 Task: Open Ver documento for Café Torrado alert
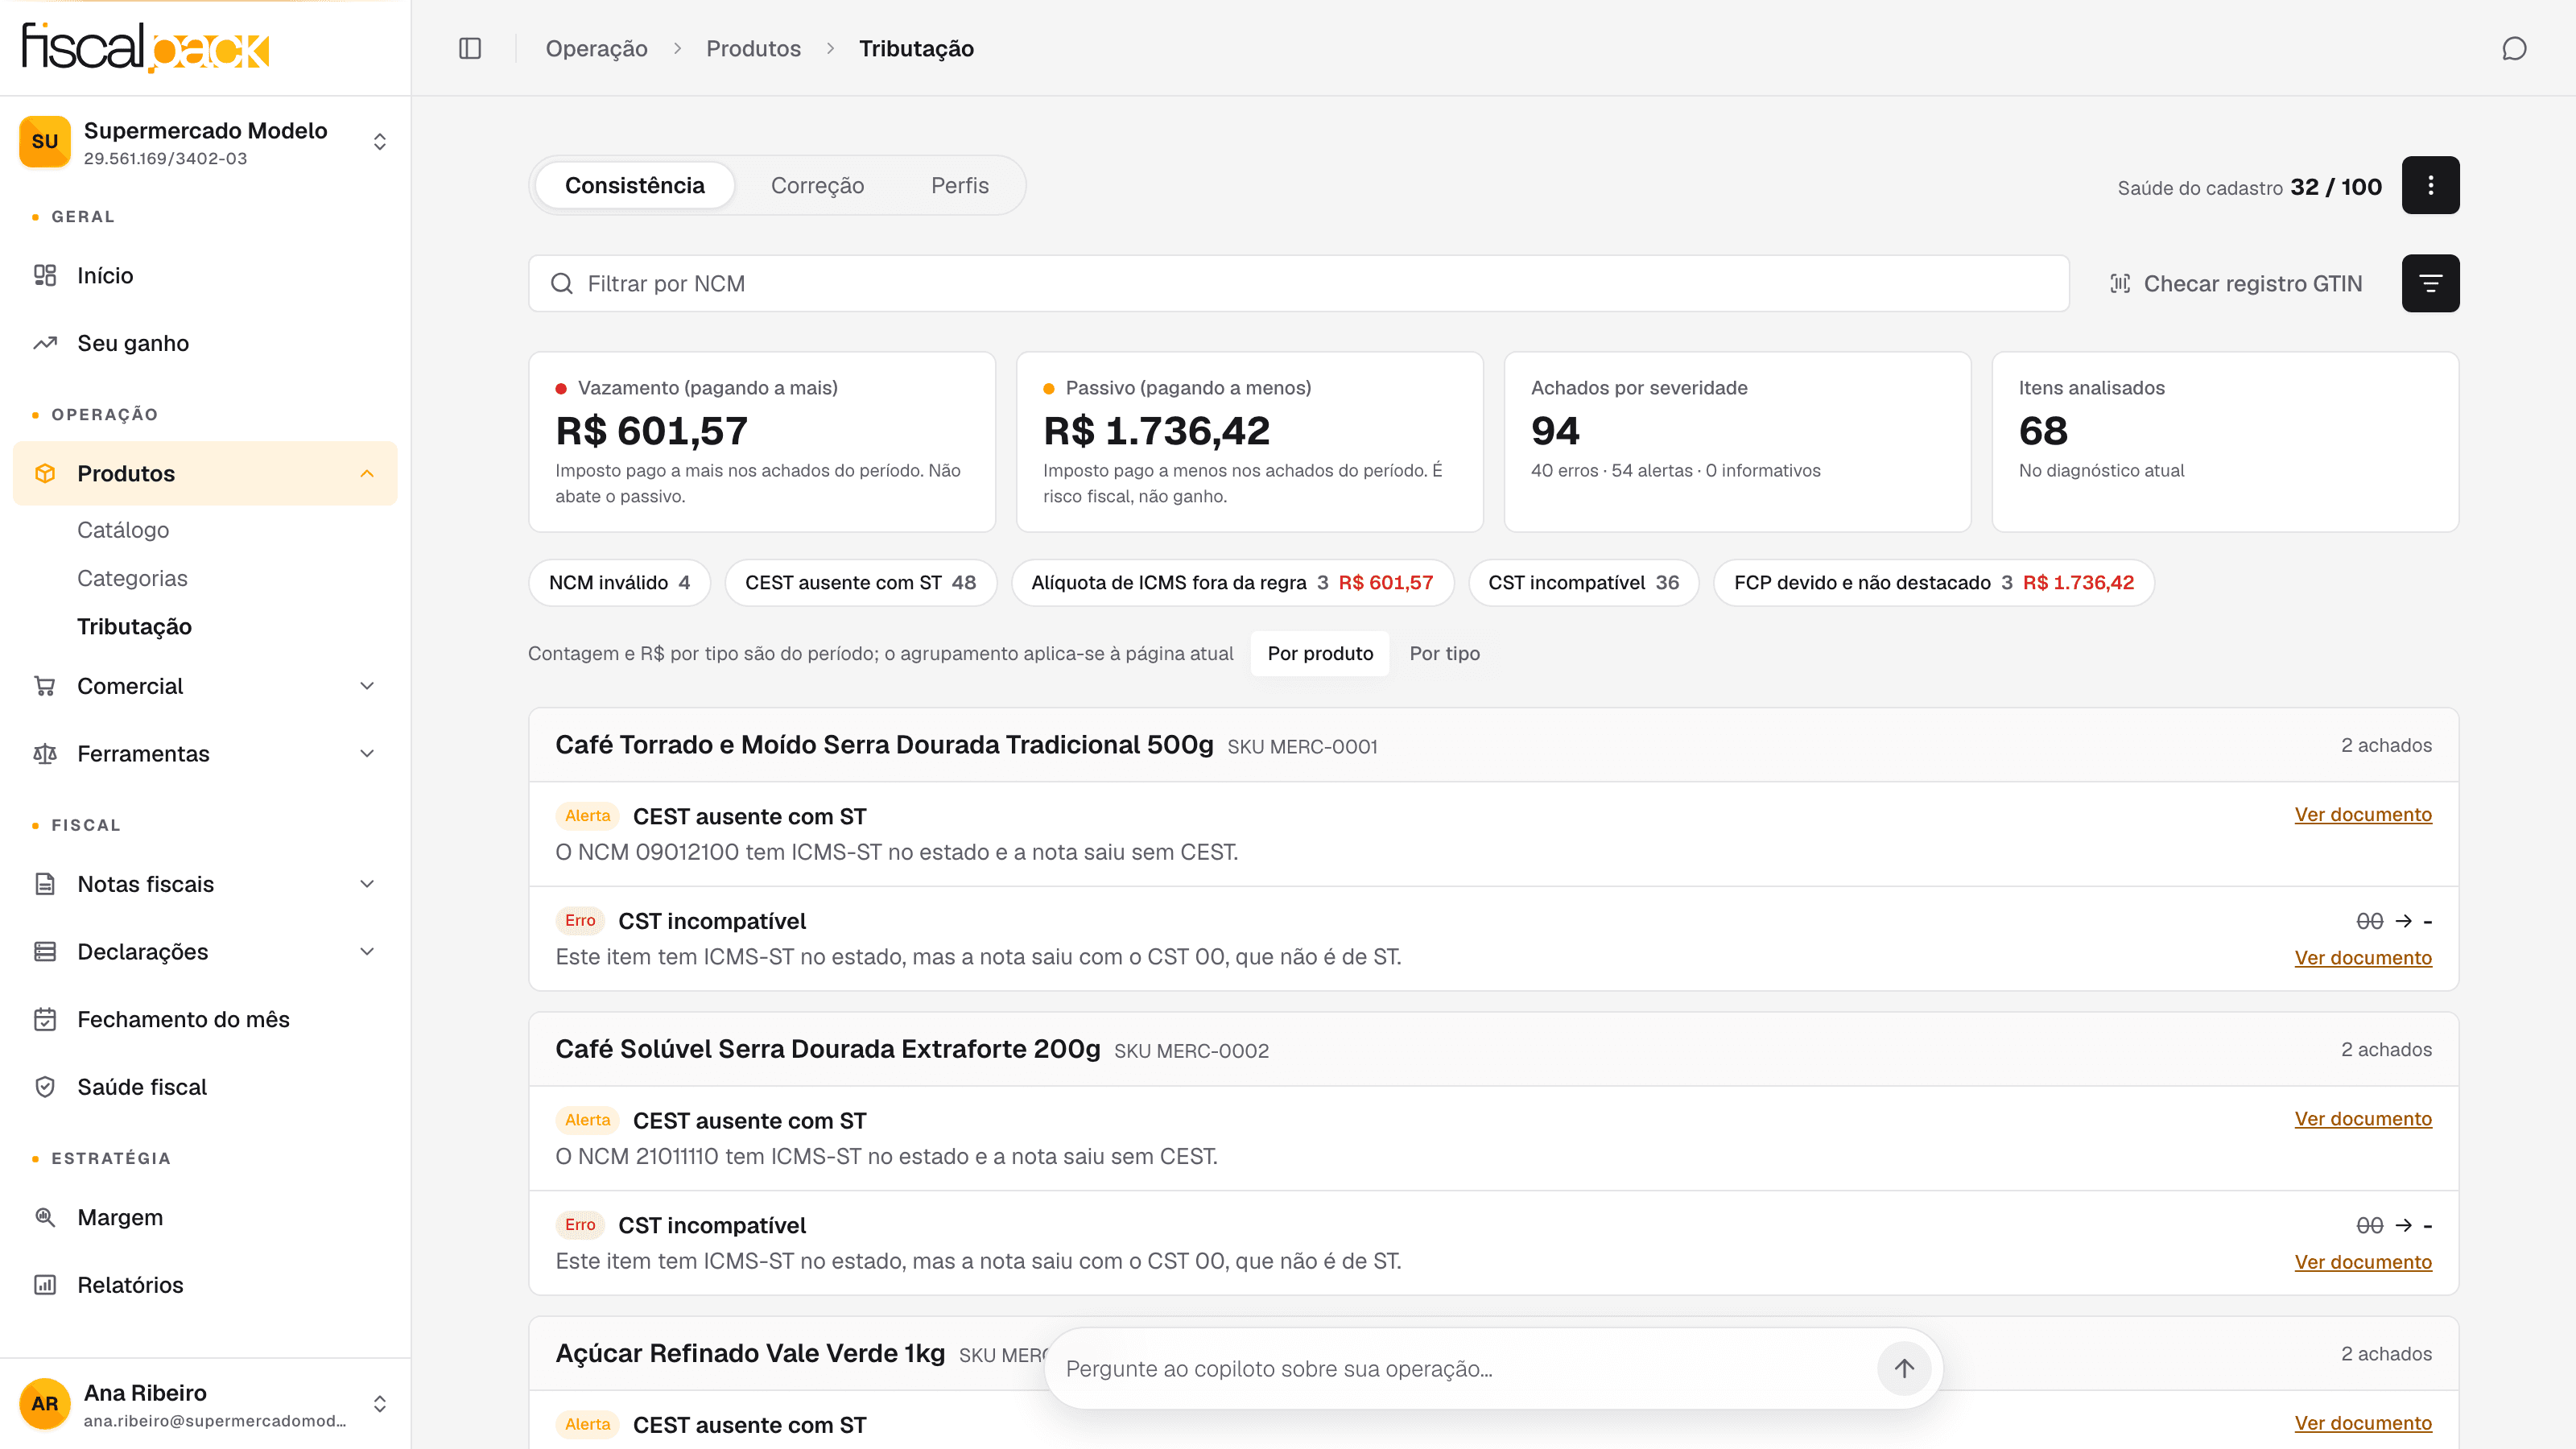pos(2362,814)
